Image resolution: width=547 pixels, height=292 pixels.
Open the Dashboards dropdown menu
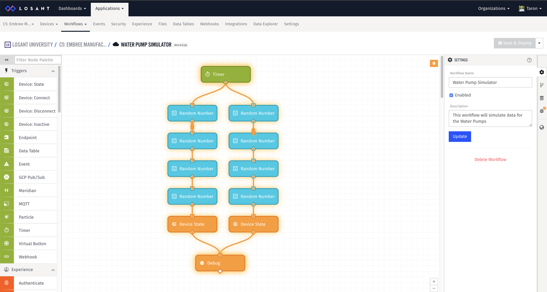[72, 8]
